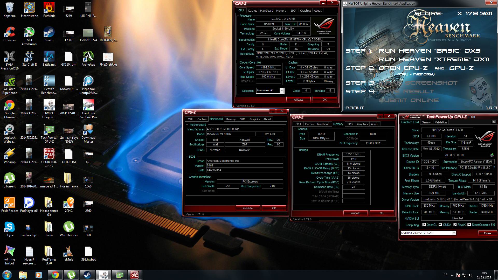498x280 pixels.
Task: Click the volume speaker tray icon
Action: point(471,275)
